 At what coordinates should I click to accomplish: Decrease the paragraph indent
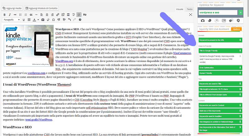click(59, 20)
